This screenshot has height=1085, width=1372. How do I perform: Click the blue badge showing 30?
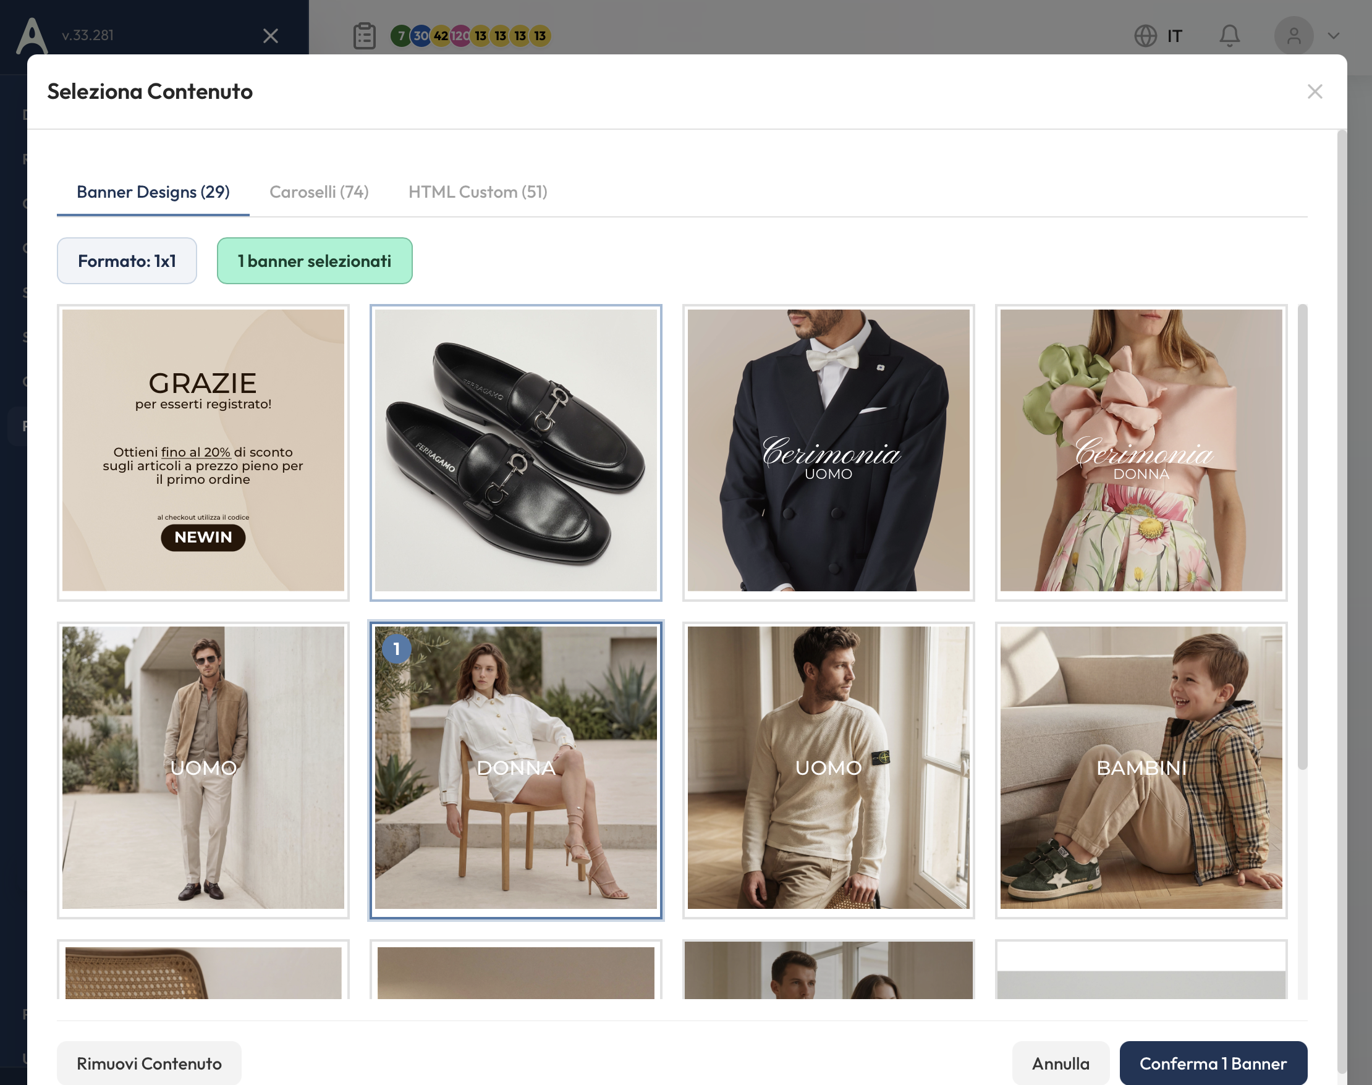coord(421,36)
